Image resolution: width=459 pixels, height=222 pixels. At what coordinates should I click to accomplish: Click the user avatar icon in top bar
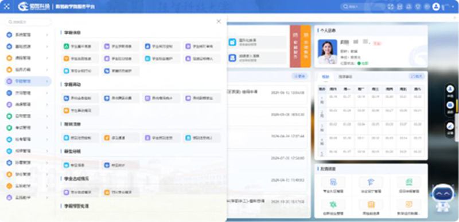click(x=436, y=6)
